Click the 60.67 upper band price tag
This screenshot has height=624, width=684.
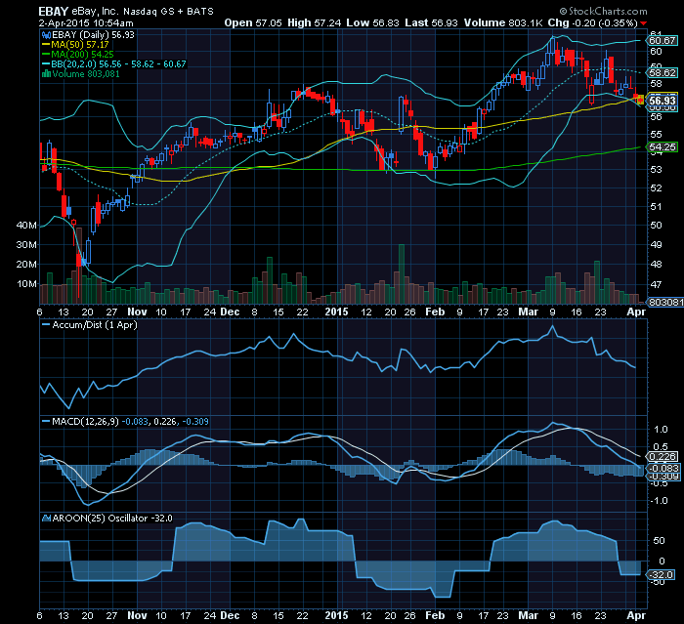663,41
